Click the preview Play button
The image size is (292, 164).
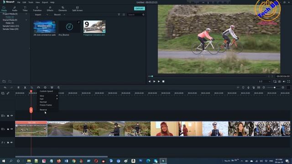(159, 82)
